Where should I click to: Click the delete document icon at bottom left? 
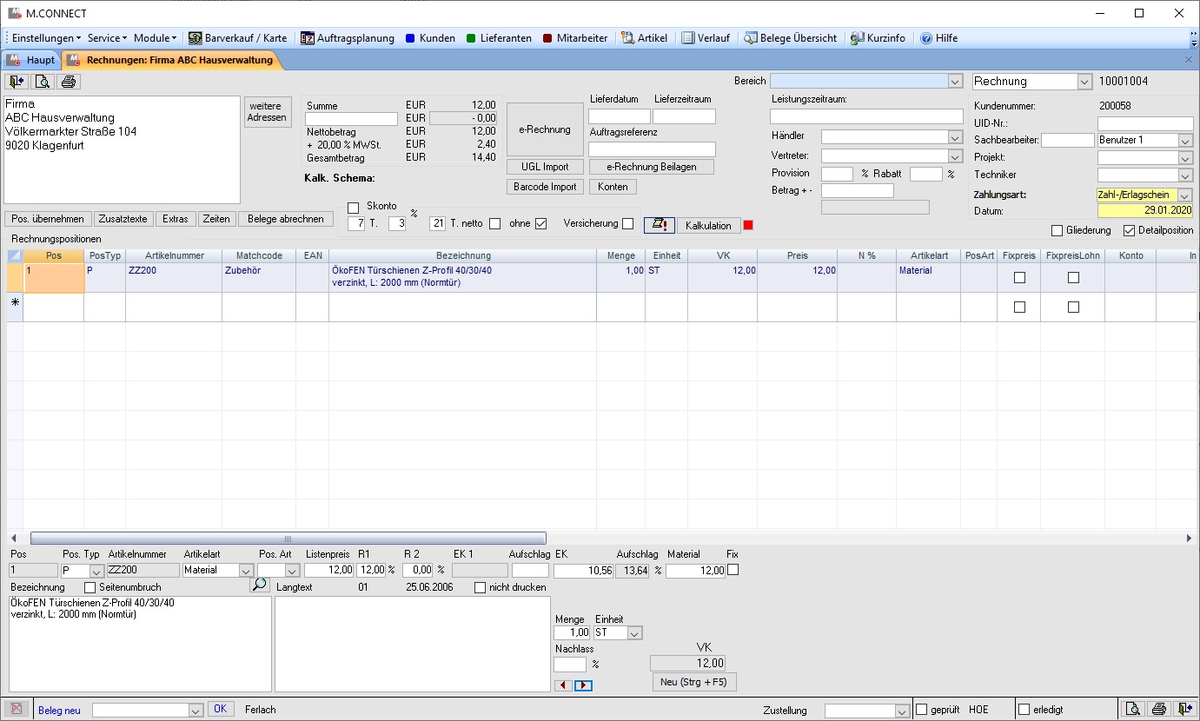(x=16, y=709)
